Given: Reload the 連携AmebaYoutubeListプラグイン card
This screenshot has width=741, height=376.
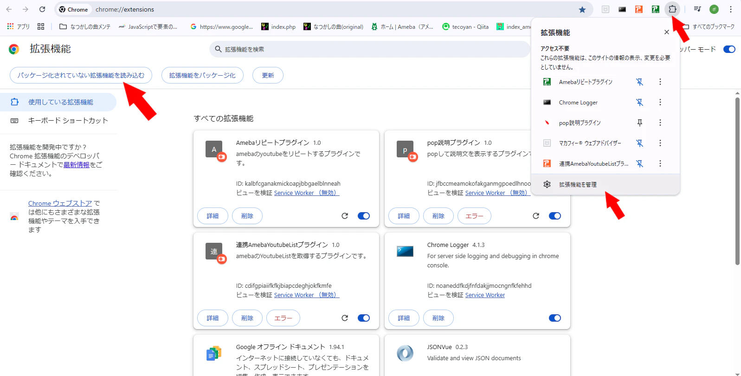Looking at the screenshot, I should pos(345,318).
